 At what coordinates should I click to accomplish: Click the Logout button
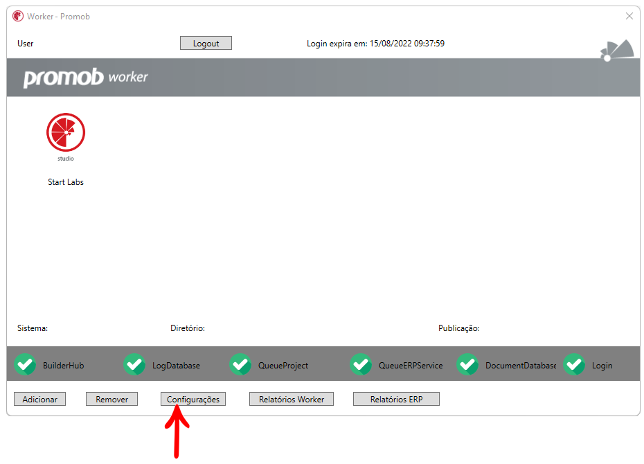(206, 43)
